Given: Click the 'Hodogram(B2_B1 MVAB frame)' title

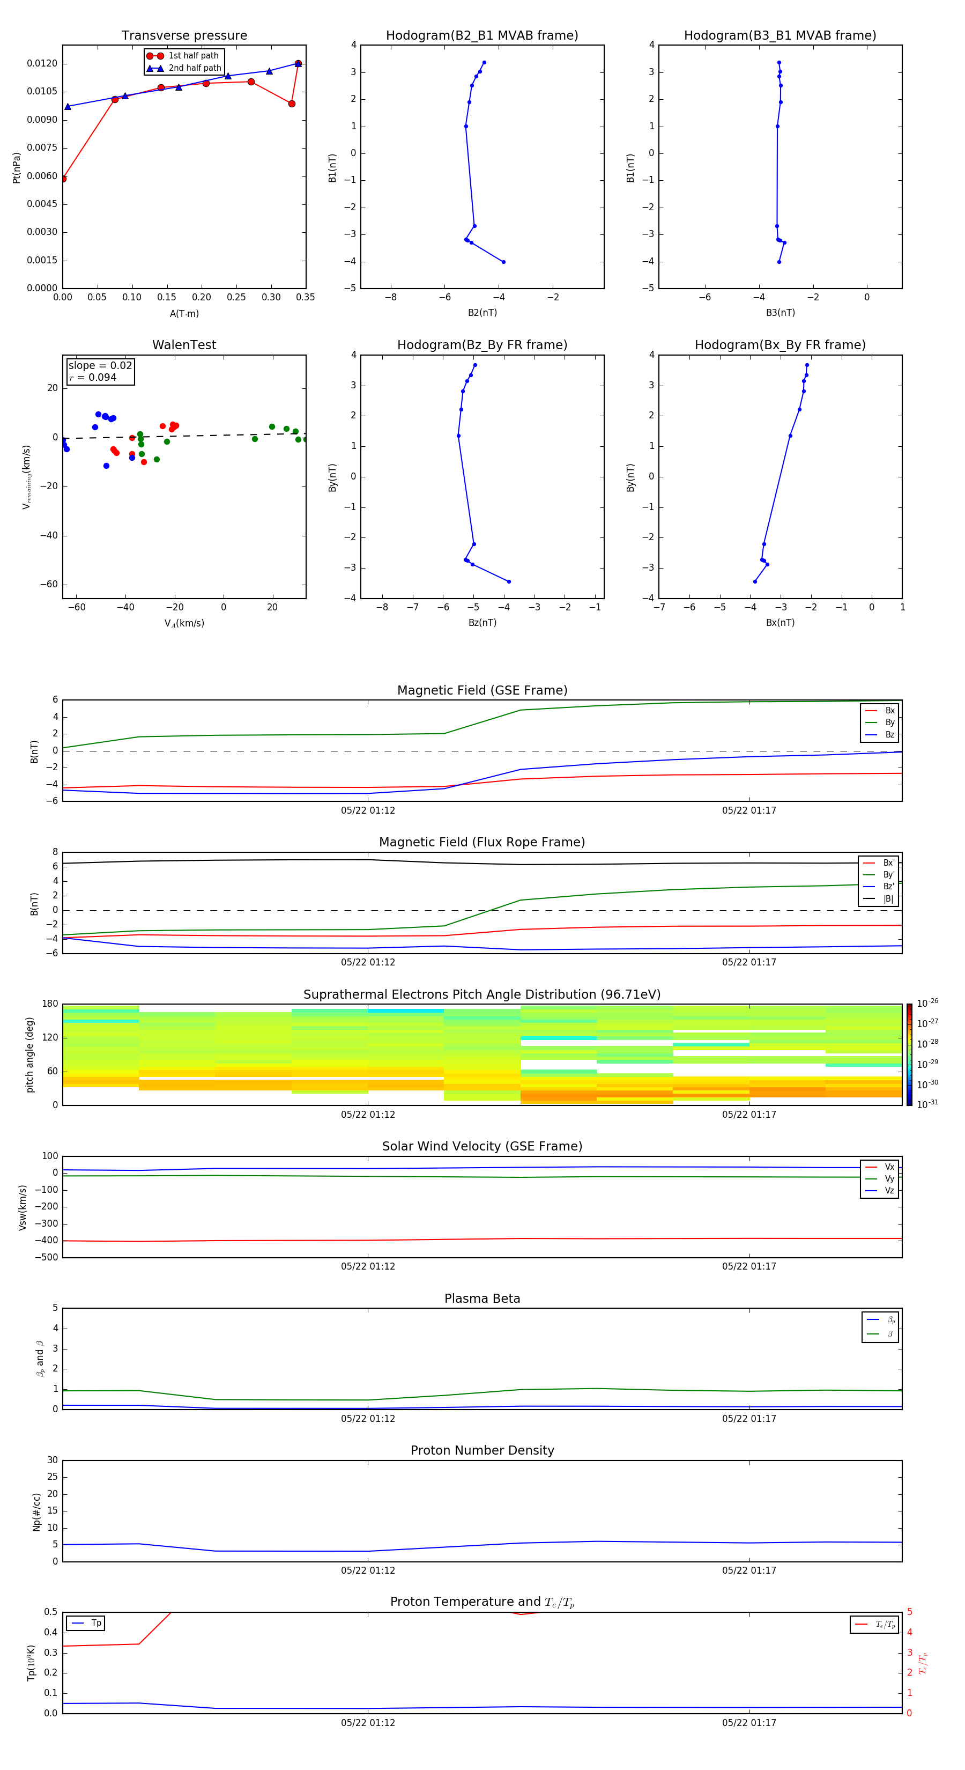Looking at the screenshot, I should (482, 36).
